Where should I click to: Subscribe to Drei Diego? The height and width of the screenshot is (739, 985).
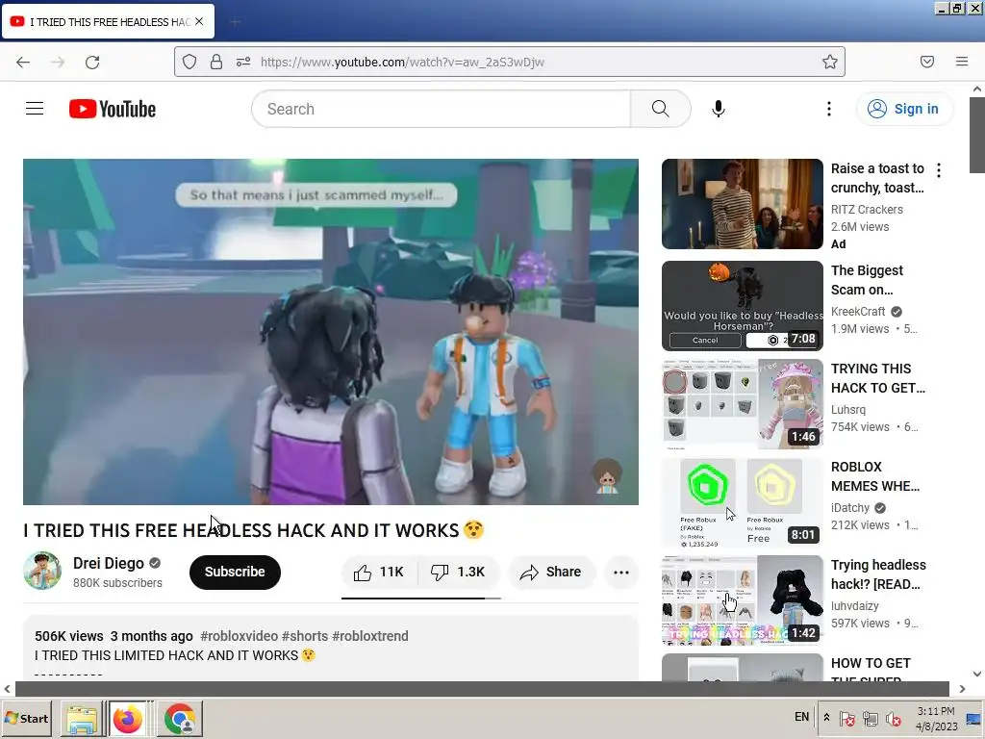point(235,572)
